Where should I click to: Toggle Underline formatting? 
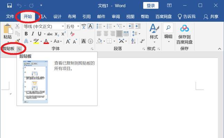(x=39, y=34)
